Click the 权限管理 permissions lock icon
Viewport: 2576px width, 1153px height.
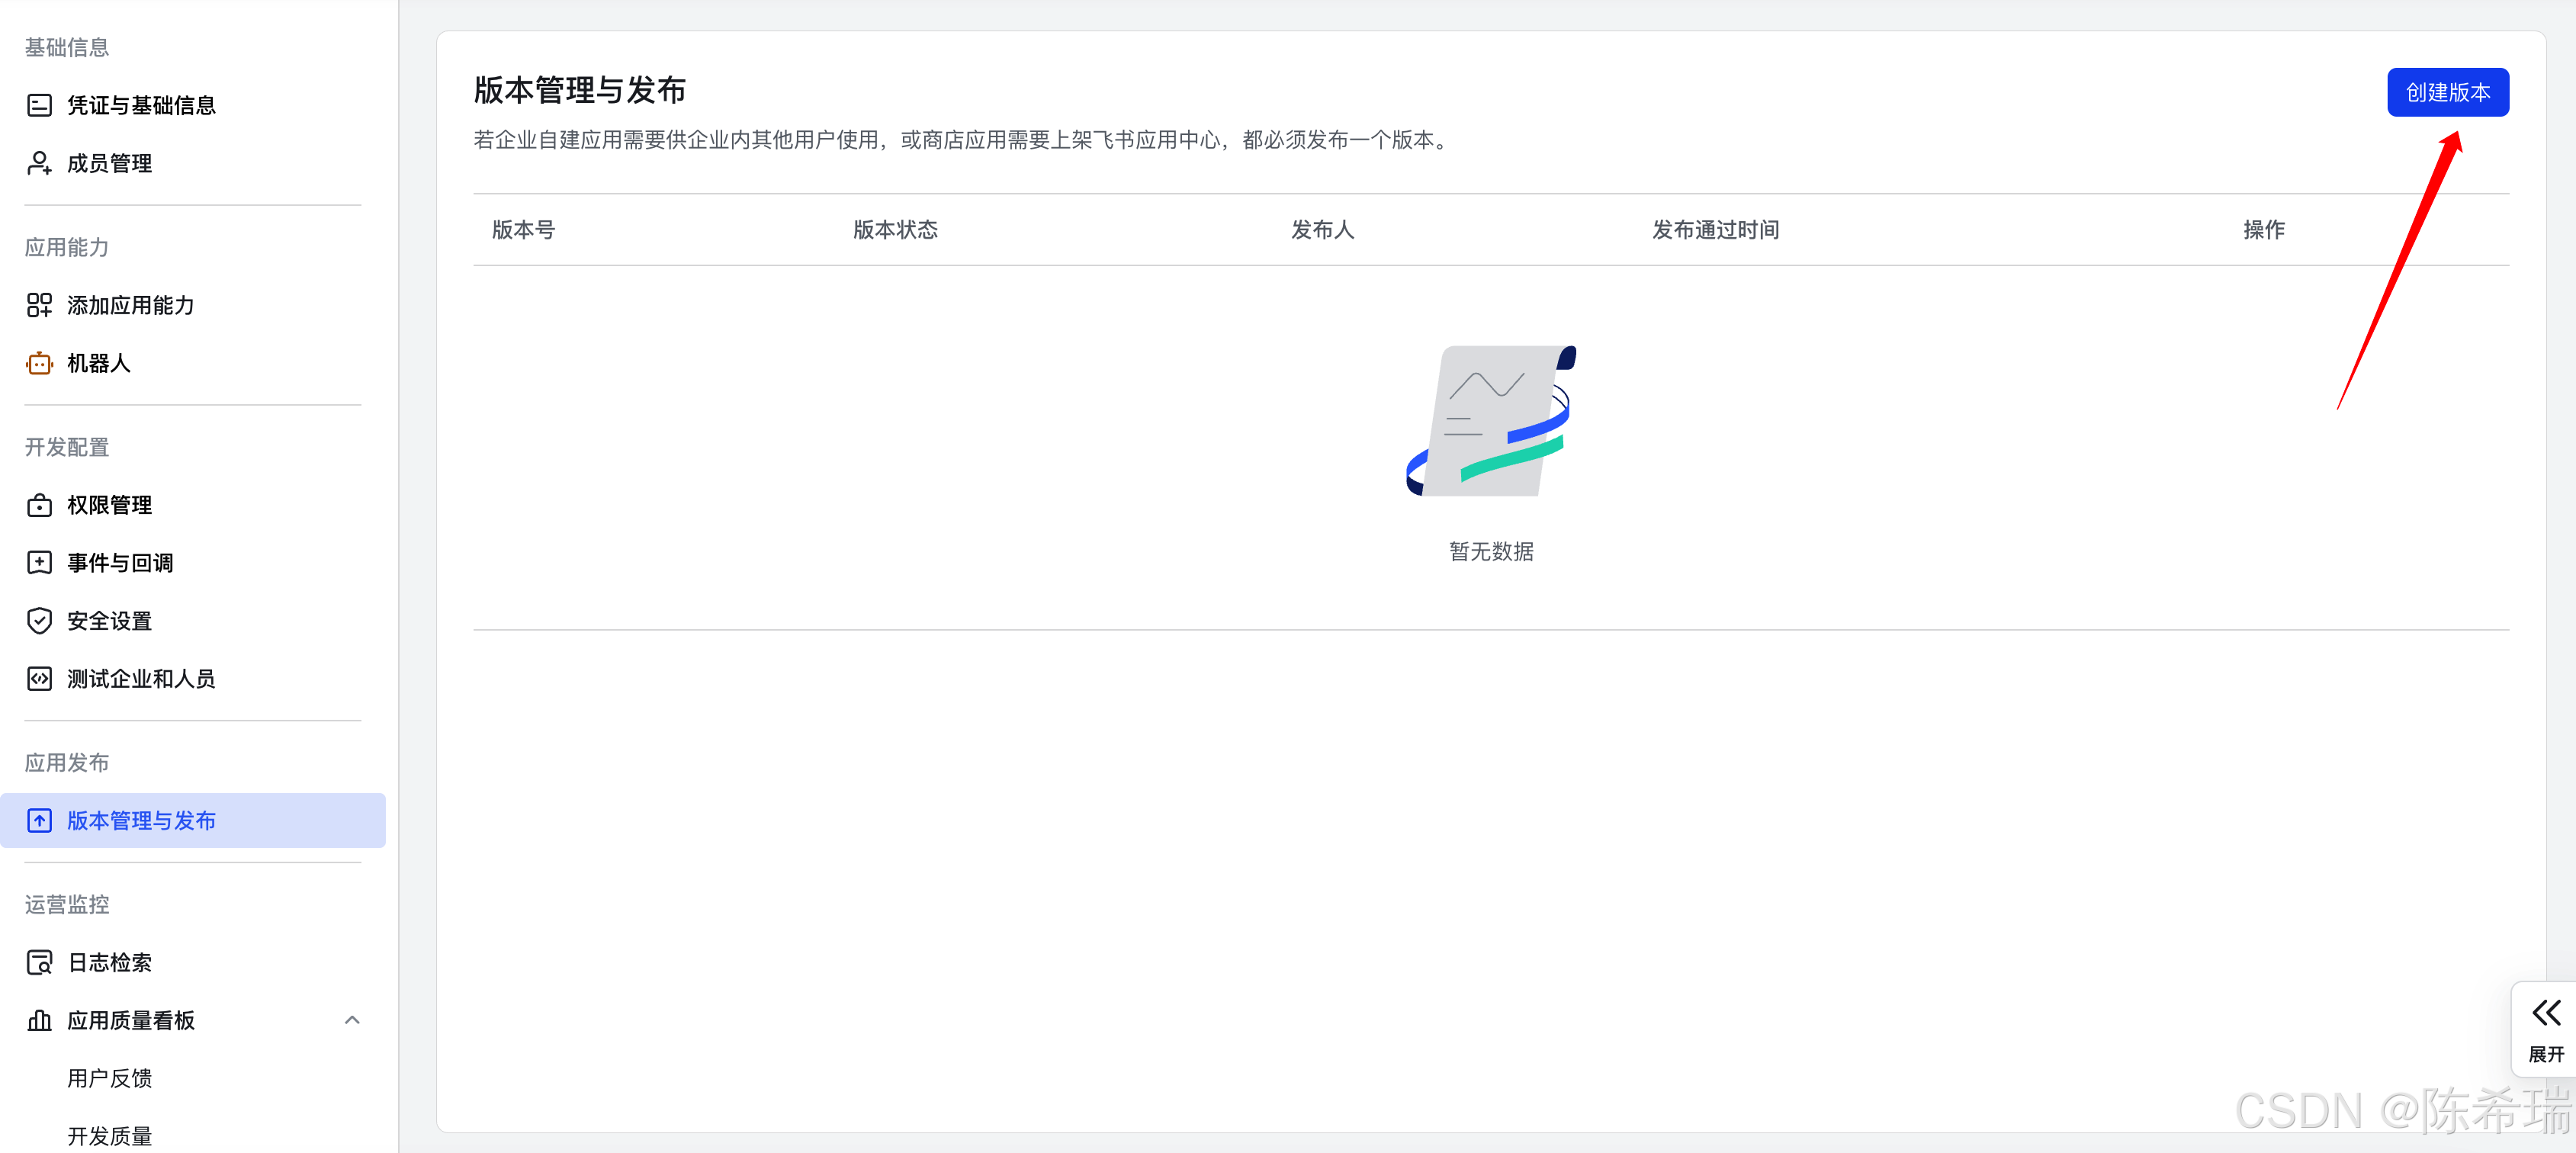(x=39, y=504)
